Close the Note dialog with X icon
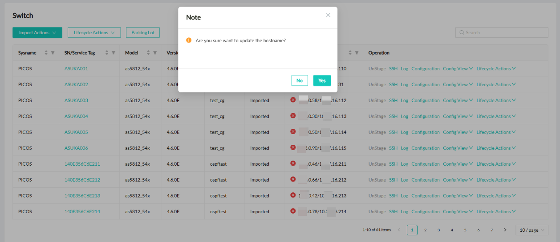 tap(328, 15)
